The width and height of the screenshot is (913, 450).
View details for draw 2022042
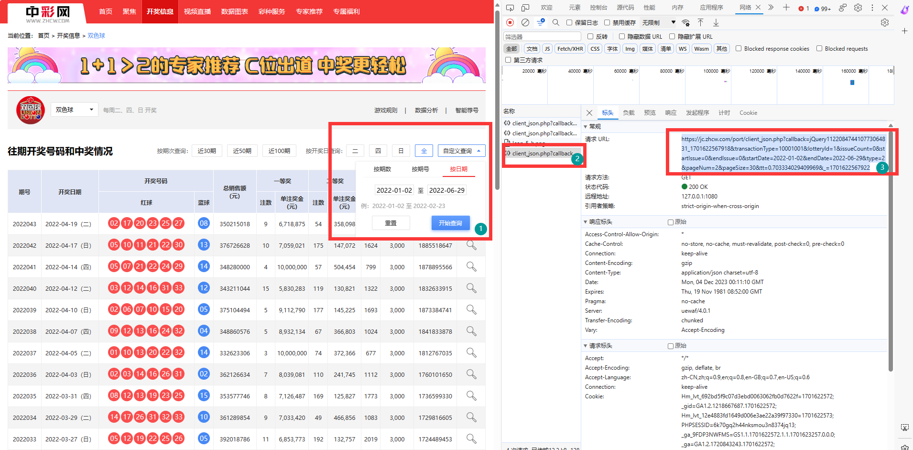471,245
